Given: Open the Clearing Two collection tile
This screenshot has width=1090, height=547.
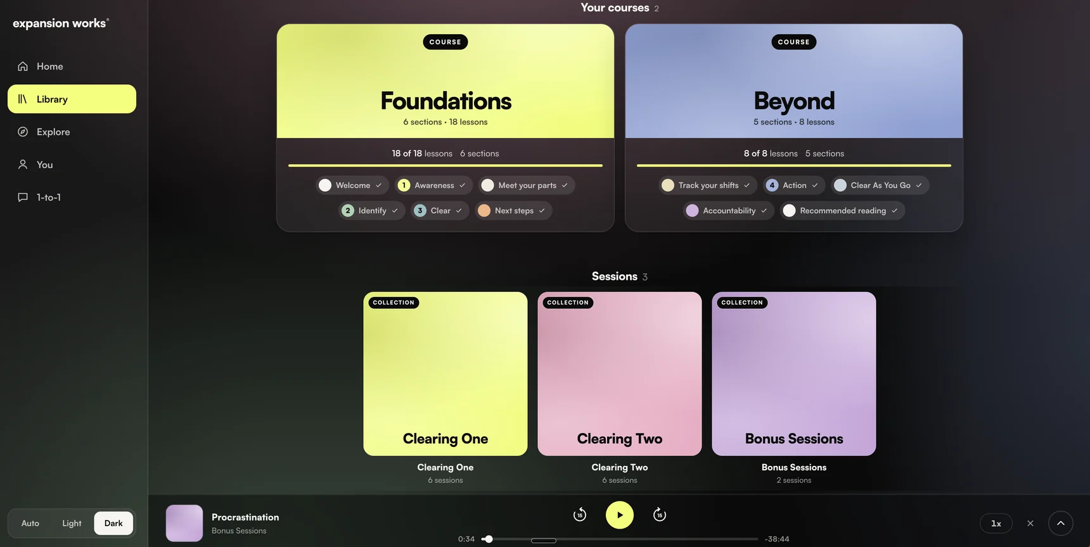Looking at the screenshot, I should pos(620,374).
